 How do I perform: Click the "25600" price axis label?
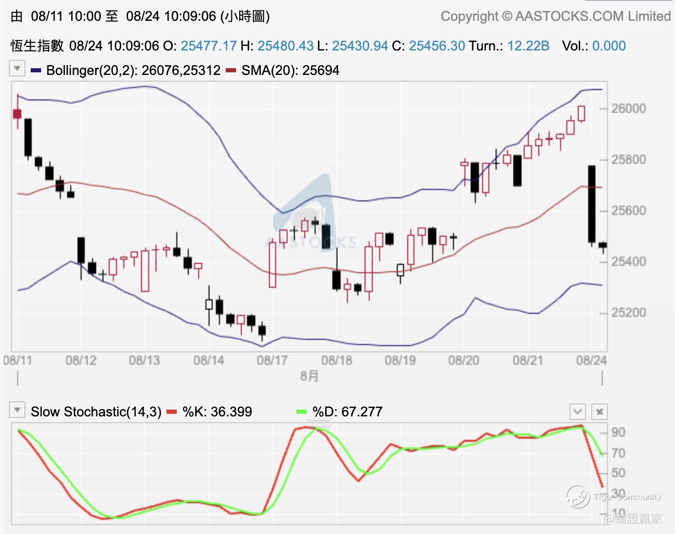click(629, 211)
